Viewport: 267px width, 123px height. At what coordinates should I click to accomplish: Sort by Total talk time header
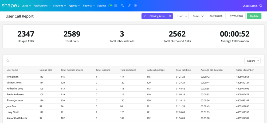[183, 70]
